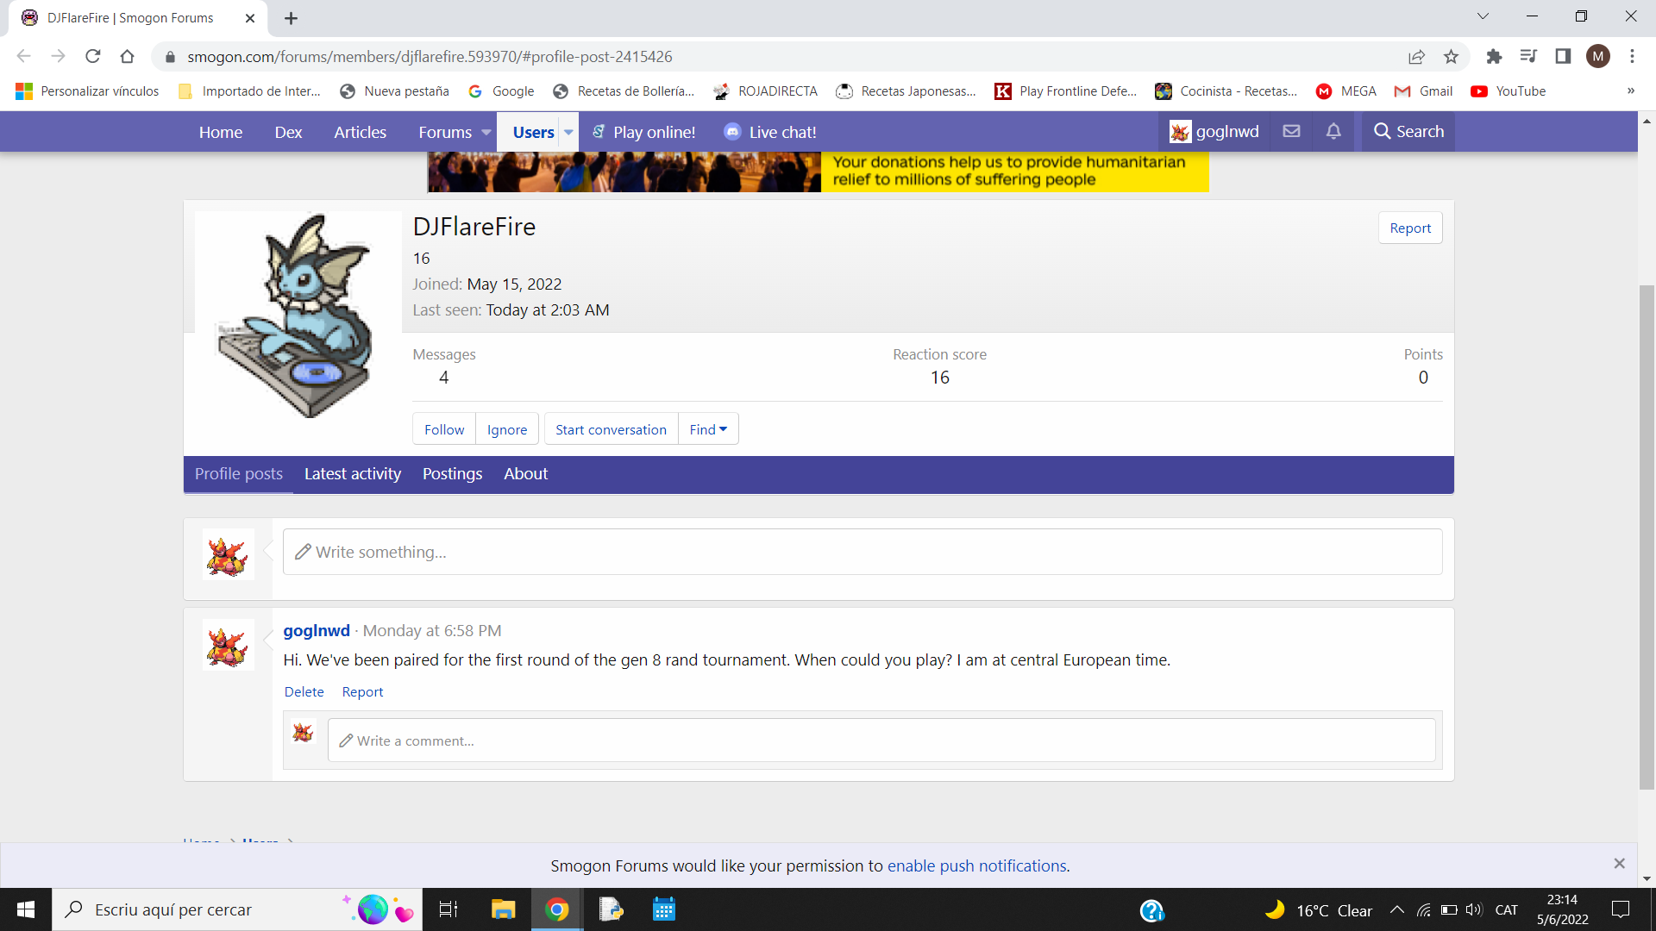Share this page via the share icon
This screenshot has height=931, width=1656.
[x=1416, y=57]
